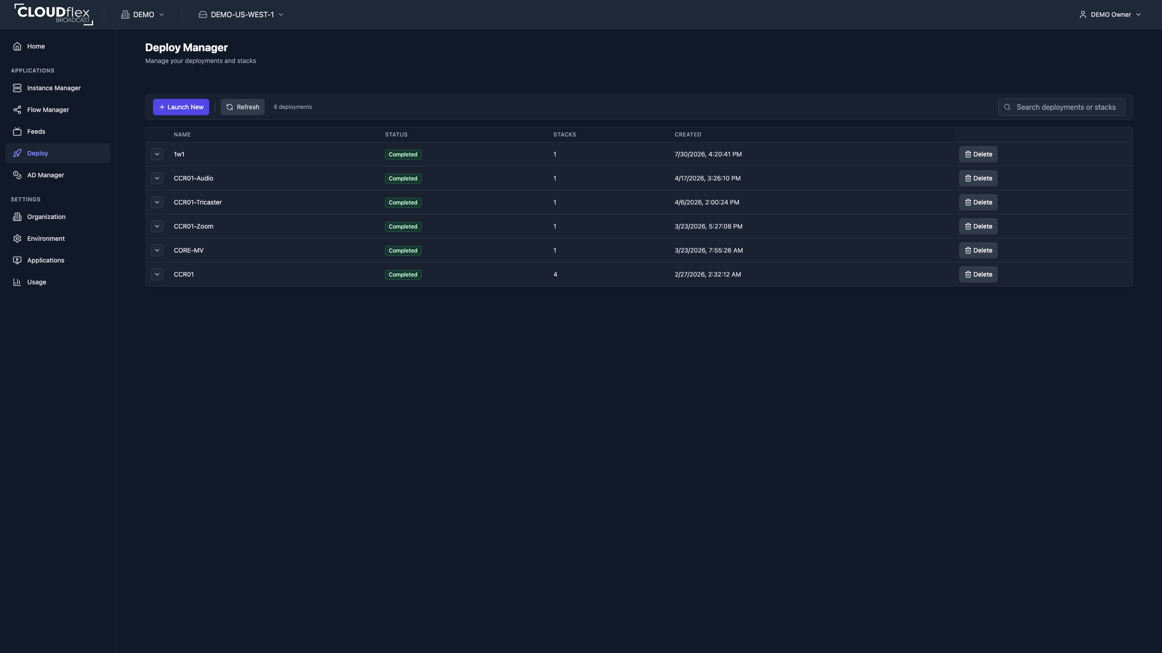
Task: Expand the CCR01-Zoom deployment row
Action: (x=157, y=226)
